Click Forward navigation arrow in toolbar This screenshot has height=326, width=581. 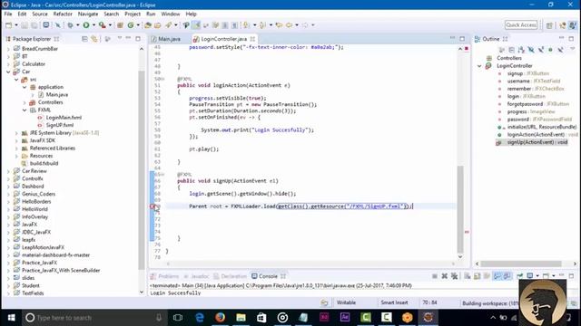click(305, 25)
